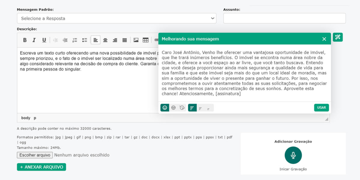Click into the Assunto input field

point(284,18)
